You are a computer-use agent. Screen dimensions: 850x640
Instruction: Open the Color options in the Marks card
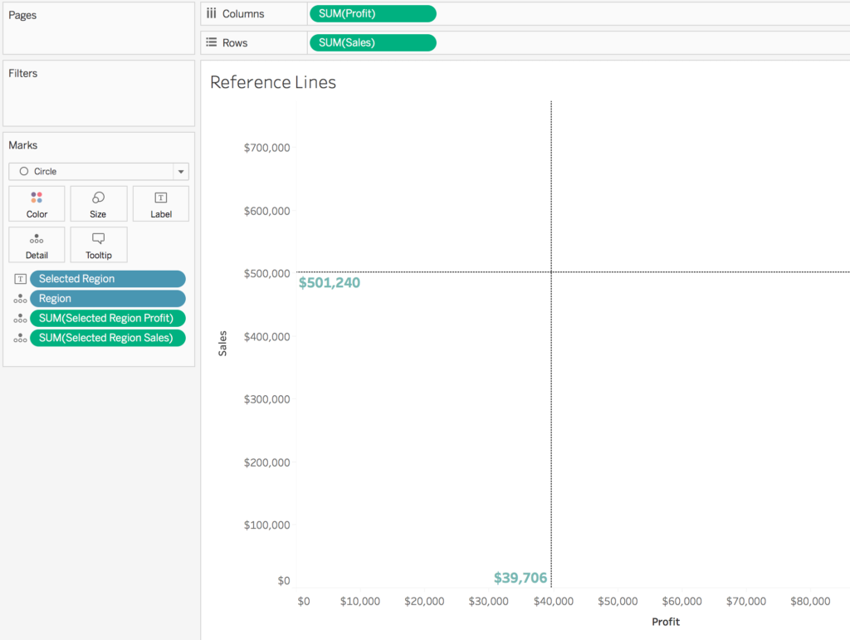pyautogui.click(x=37, y=203)
